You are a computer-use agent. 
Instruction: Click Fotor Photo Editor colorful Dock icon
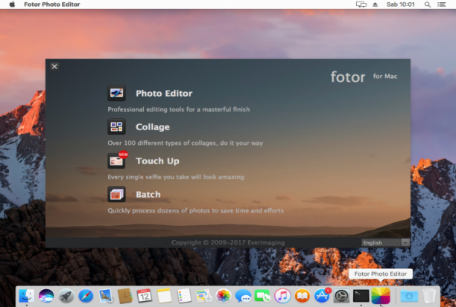click(x=381, y=296)
